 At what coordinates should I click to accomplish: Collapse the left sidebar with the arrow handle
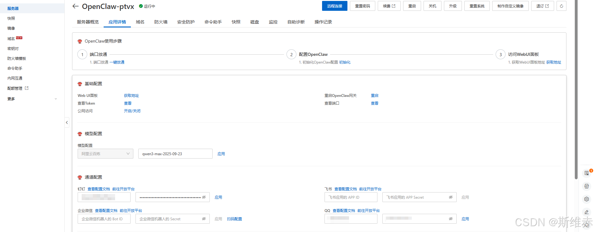[x=67, y=122]
